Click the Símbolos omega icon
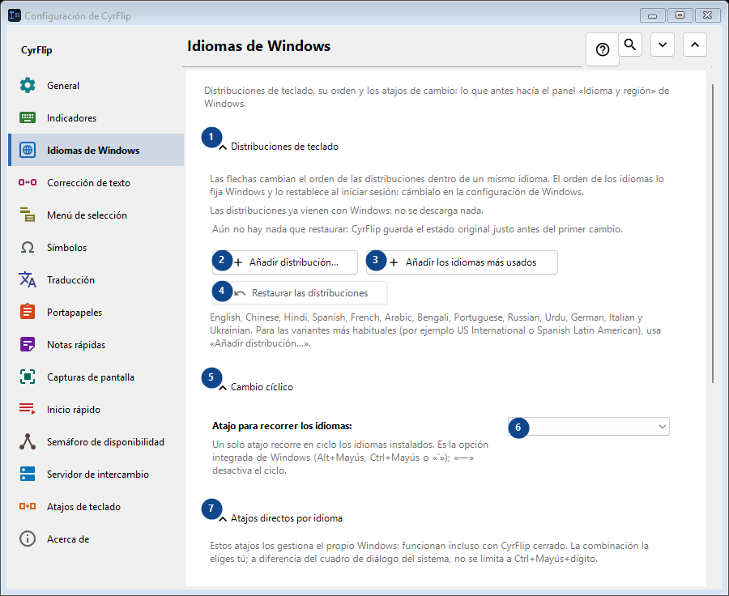 pyautogui.click(x=28, y=247)
